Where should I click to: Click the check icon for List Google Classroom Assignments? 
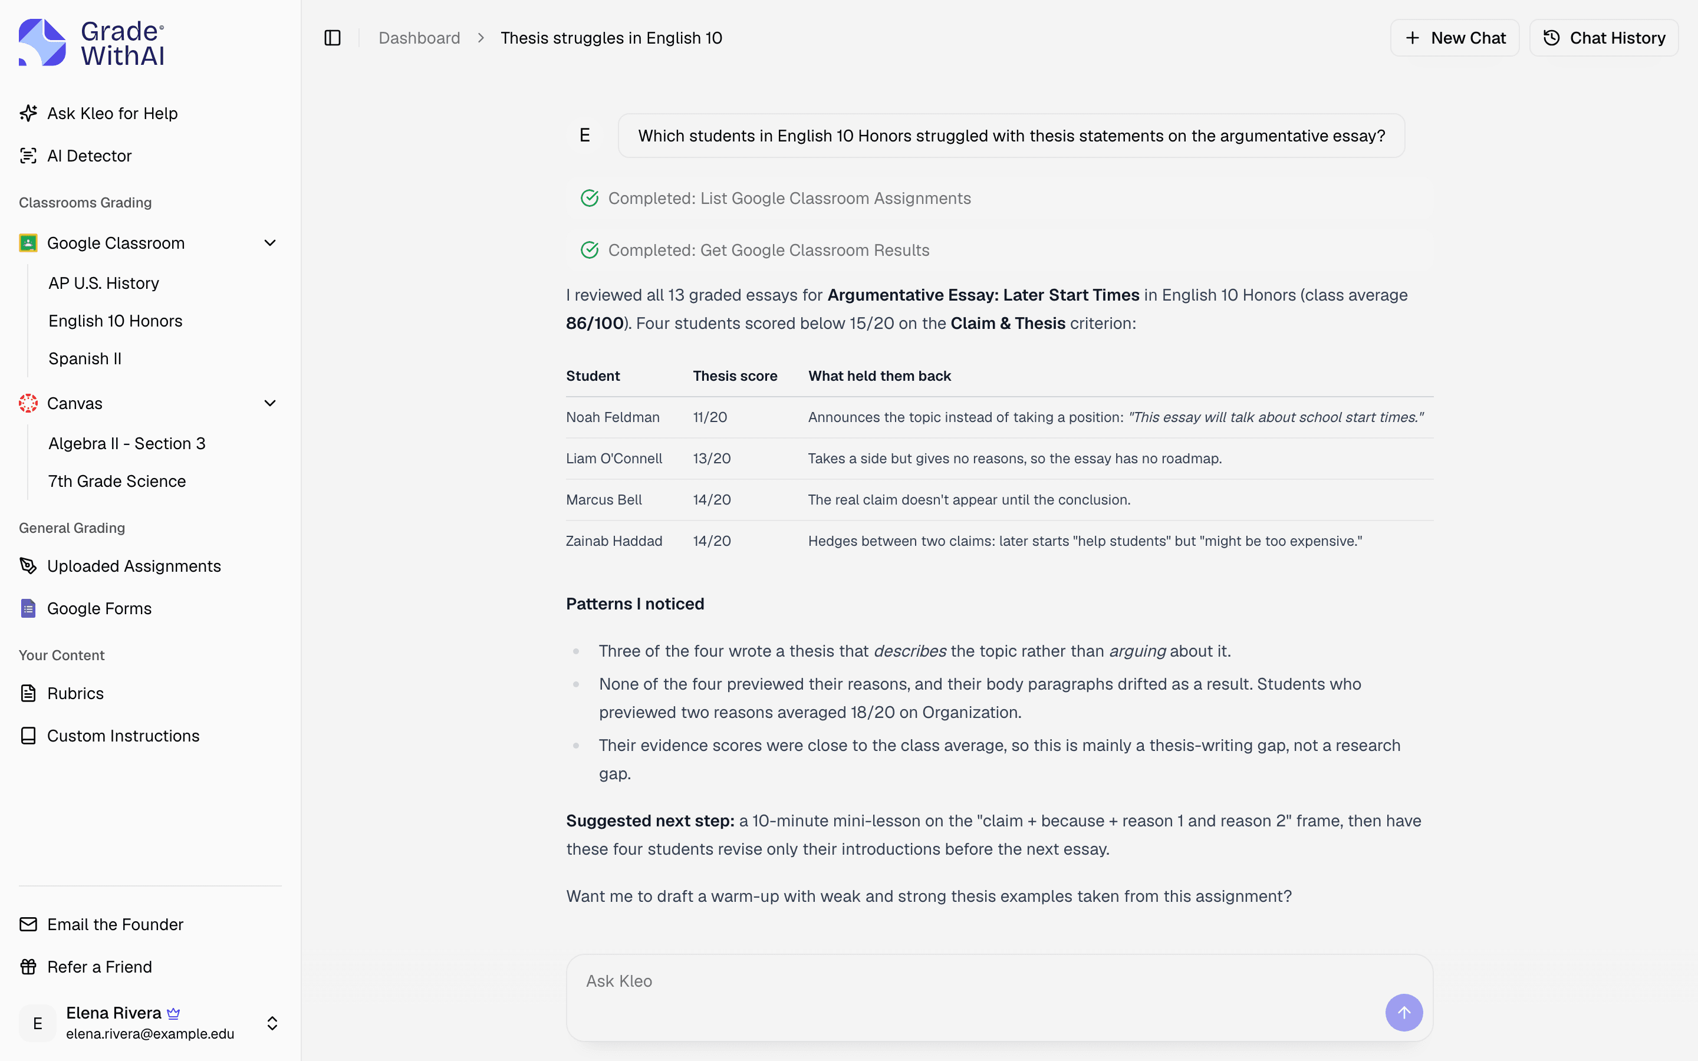(x=590, y=199)
